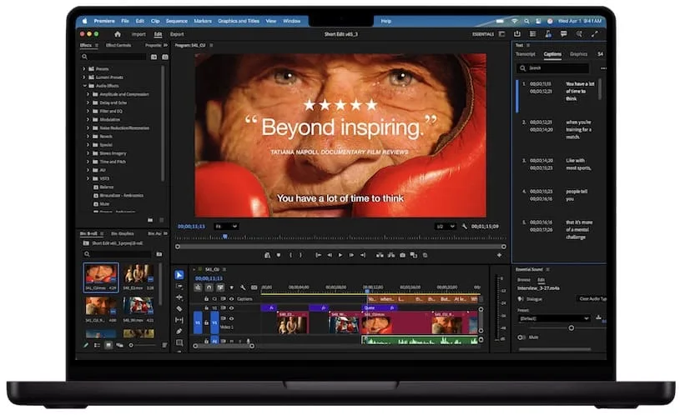Collapse the Audio Effects folder
Screen dimensions: 680x415
tap(84, 86)
